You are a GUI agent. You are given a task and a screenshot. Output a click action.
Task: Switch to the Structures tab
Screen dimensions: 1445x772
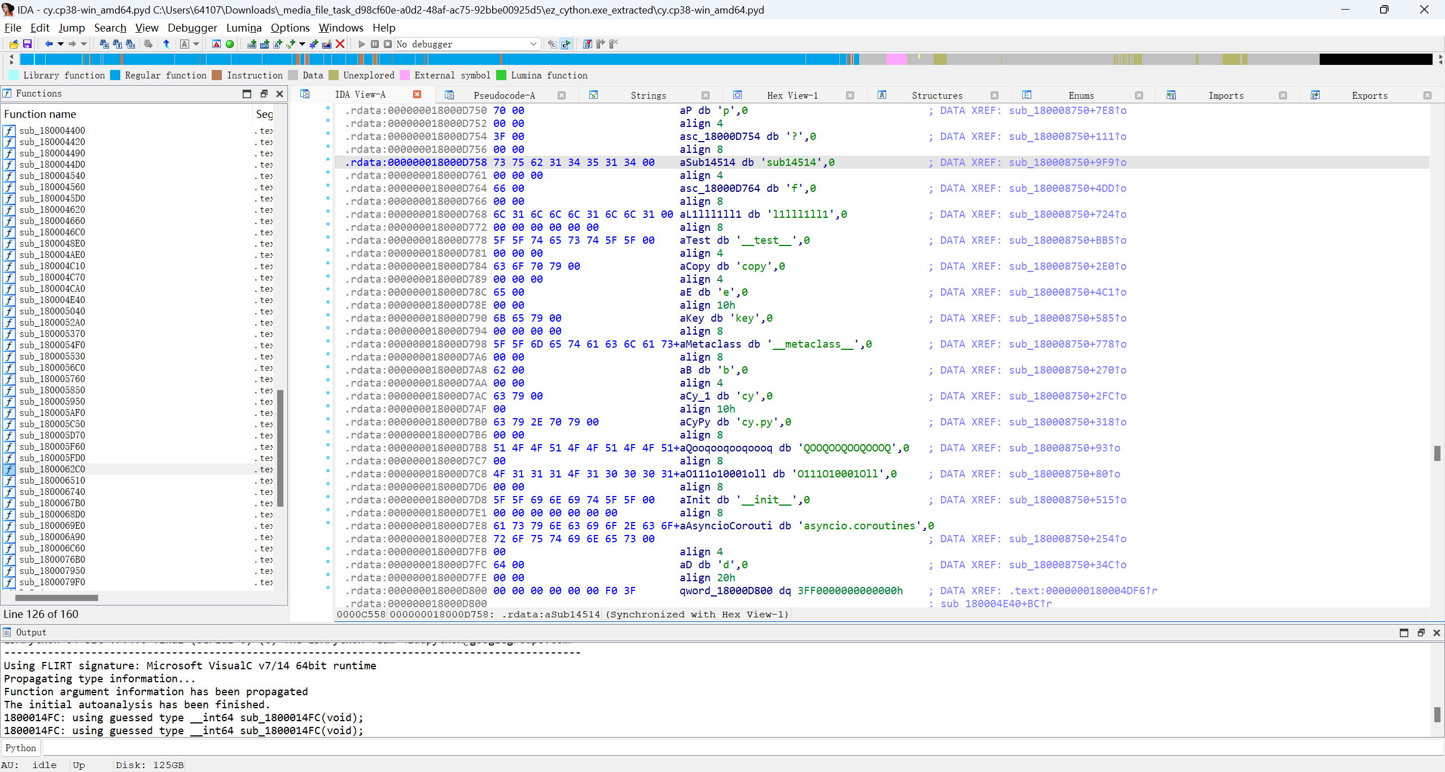coord(937,95)
